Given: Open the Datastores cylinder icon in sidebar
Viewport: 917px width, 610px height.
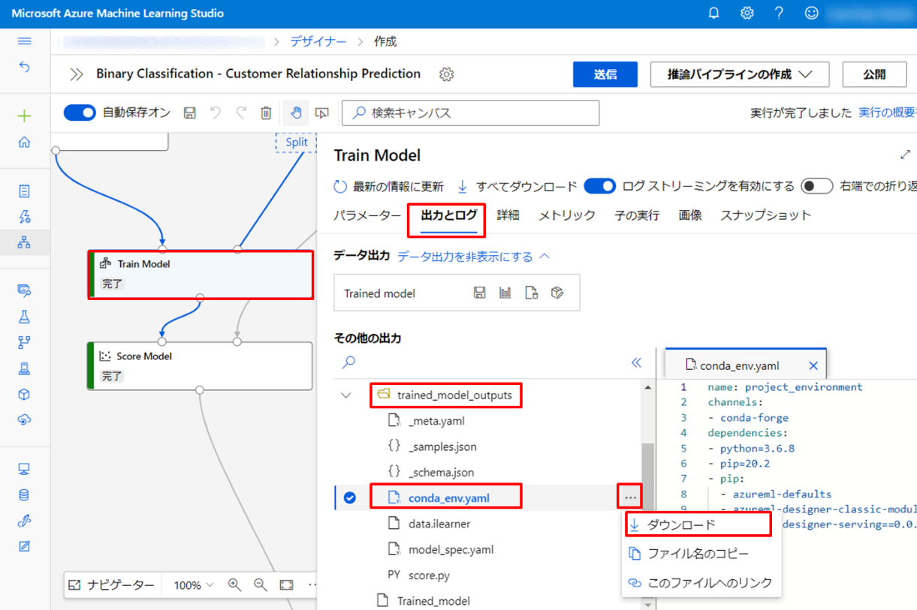Looking at the screenshot, I should pyautogui.click(x=24, y=495).
